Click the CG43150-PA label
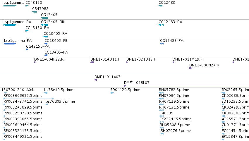249x141 pixels. point(38,46)
